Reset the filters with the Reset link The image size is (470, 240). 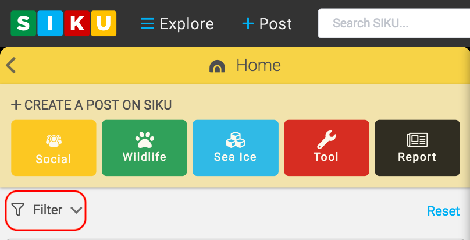(443, 211)
